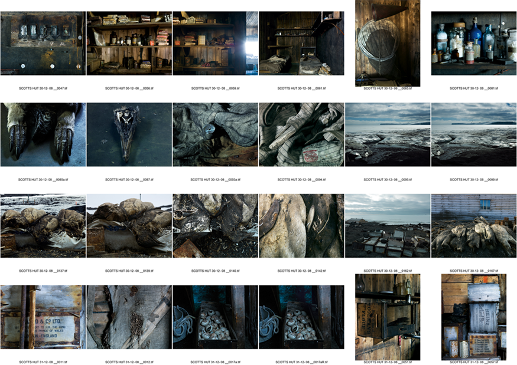Select animal claws photo 0085a
Viewport: 517px width, 365px height.
pos(43,134)
